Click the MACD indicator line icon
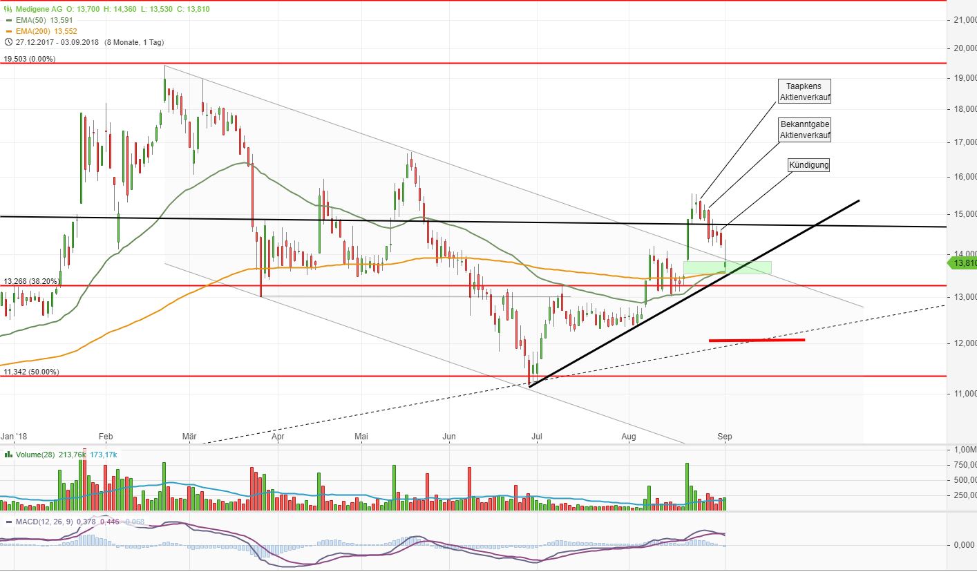 pyautogui.click(x=8, y=522)
